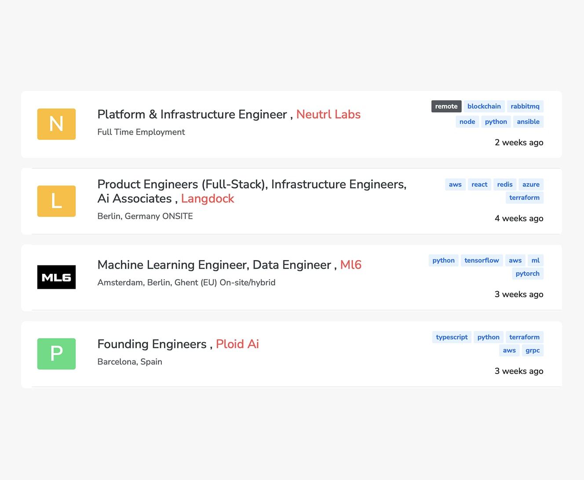
Task: Filter by the pytorch tag
Action: (527, 273)
